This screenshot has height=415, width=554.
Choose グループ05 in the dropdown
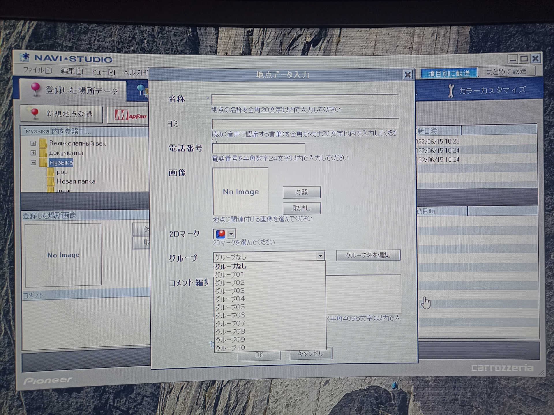[270, 307]
